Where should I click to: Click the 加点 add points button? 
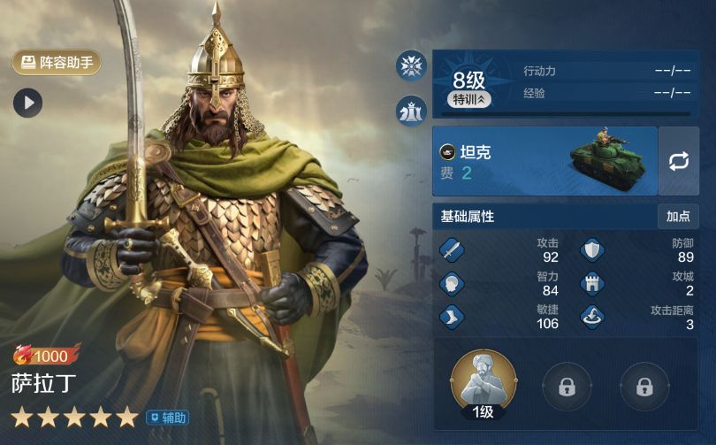click(x=678, y=216)
